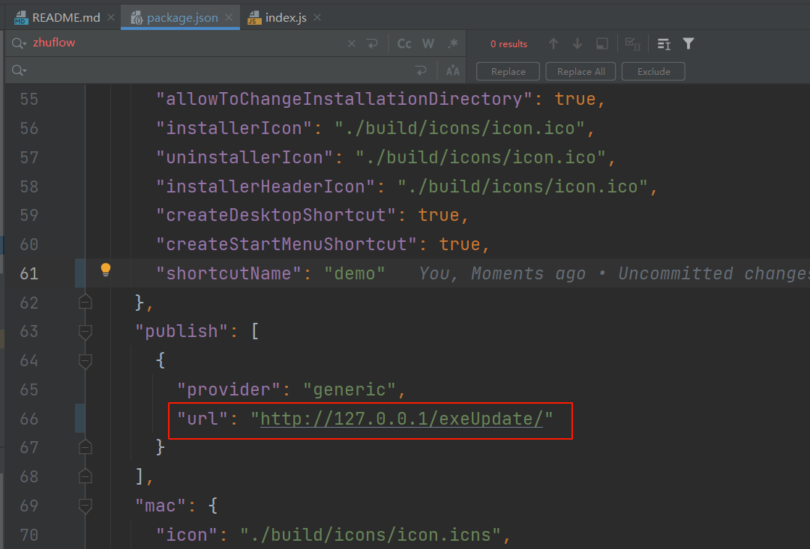The width and height of the screenshot is (810, 549).
Task: Collapse the publish array fold marker
Action: 85,331
